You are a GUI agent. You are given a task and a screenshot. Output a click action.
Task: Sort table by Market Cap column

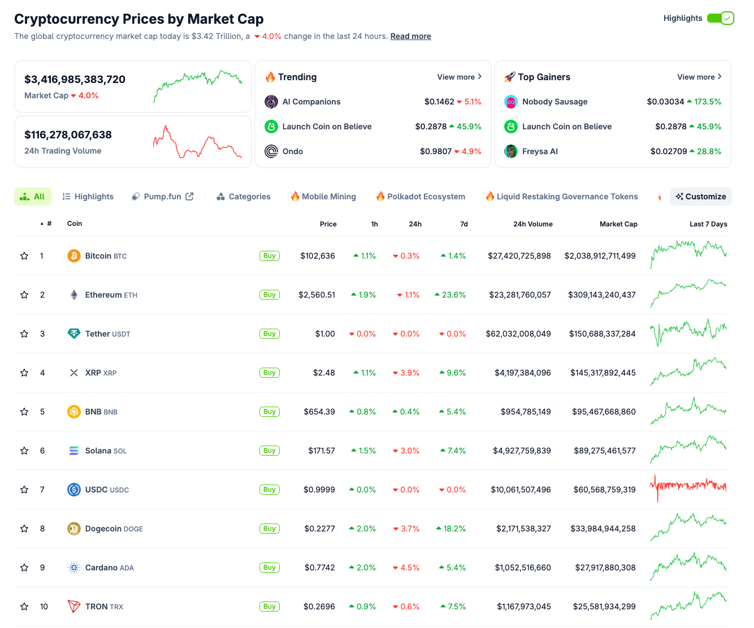click(618, 224)
